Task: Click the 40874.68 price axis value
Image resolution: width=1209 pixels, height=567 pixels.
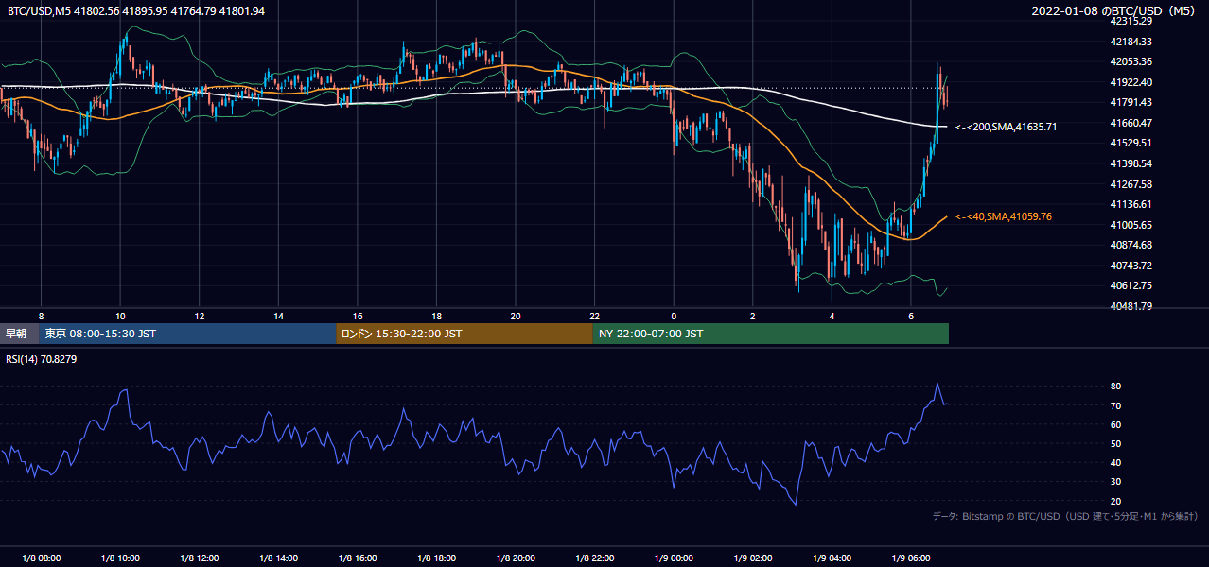Action: click(1131, 245)
